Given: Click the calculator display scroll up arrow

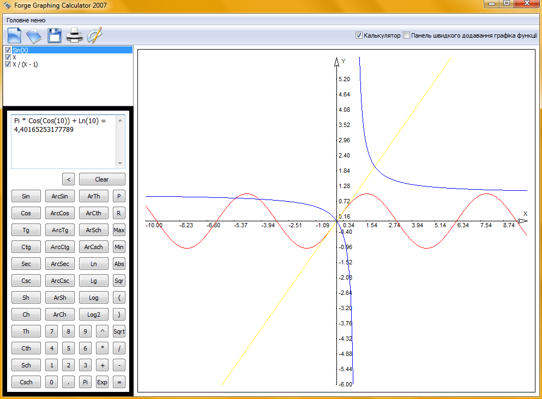Looking at the screenshot, I should pyautogui.click(x=120, y=120).
